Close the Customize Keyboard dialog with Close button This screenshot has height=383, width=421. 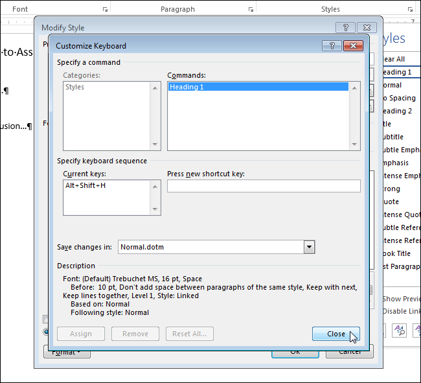[x=336, y=334]
